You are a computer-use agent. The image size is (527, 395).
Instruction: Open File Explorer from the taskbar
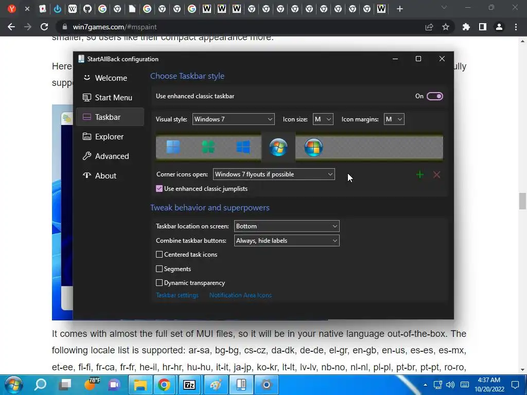pyautogui.click(x=140, y=385)
